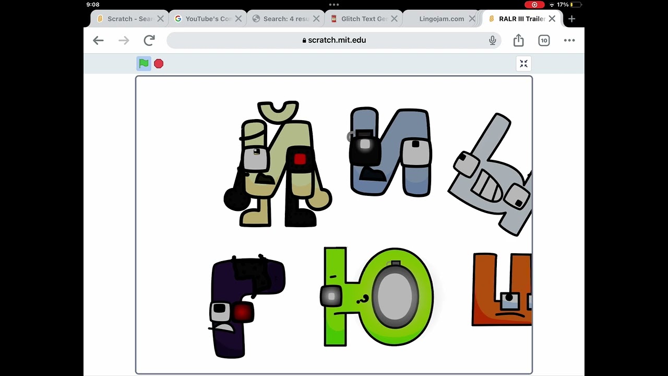Image resolution: width=668 pixels, height=376 pixels.
Task: Add a new tab with the plus button
Action: [572, 19]
